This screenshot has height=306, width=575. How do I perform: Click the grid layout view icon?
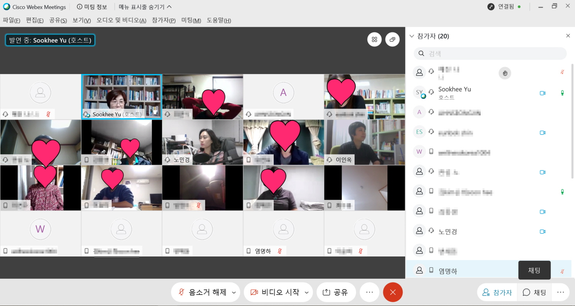point(375,39)
